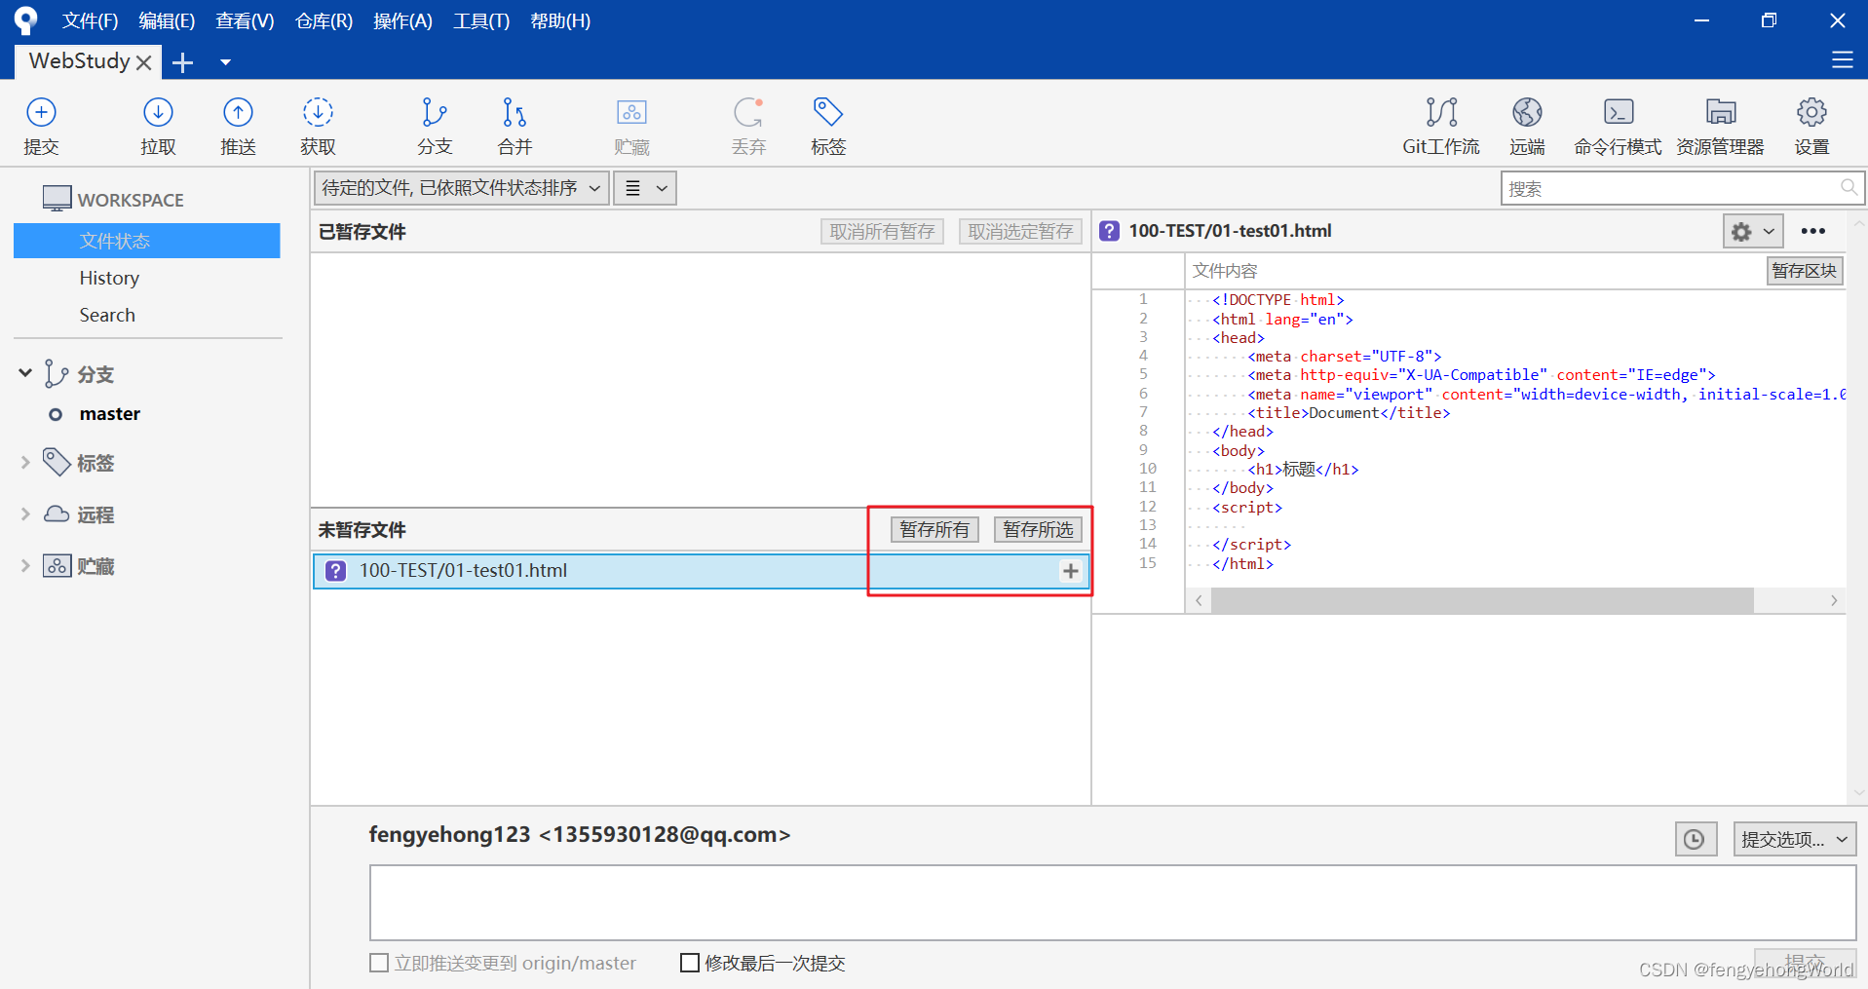1868x989 pixels.
Task: Click the 暂存所有 button
Action: point(934,529)
